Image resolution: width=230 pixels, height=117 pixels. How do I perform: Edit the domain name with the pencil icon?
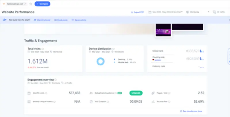click(x=25, y=4)
